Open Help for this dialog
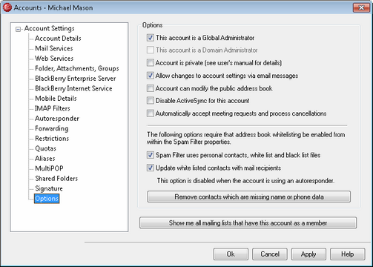Image resolution: width=373 pixels, height=267 pixels. pyautogui.click(x=348, y=254)
